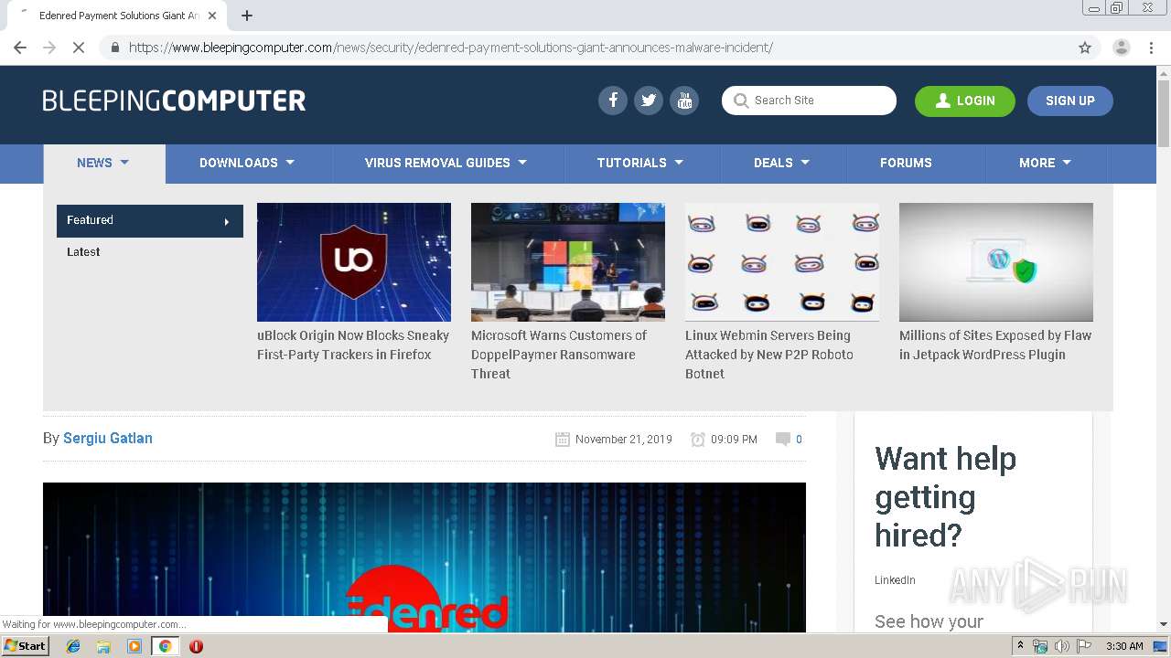The image size is (1171, 658).
Task: Click the search magnifier icon
Action: [741, 101]
